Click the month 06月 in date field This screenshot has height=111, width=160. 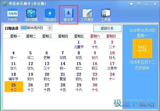click(x=33, y=28)
